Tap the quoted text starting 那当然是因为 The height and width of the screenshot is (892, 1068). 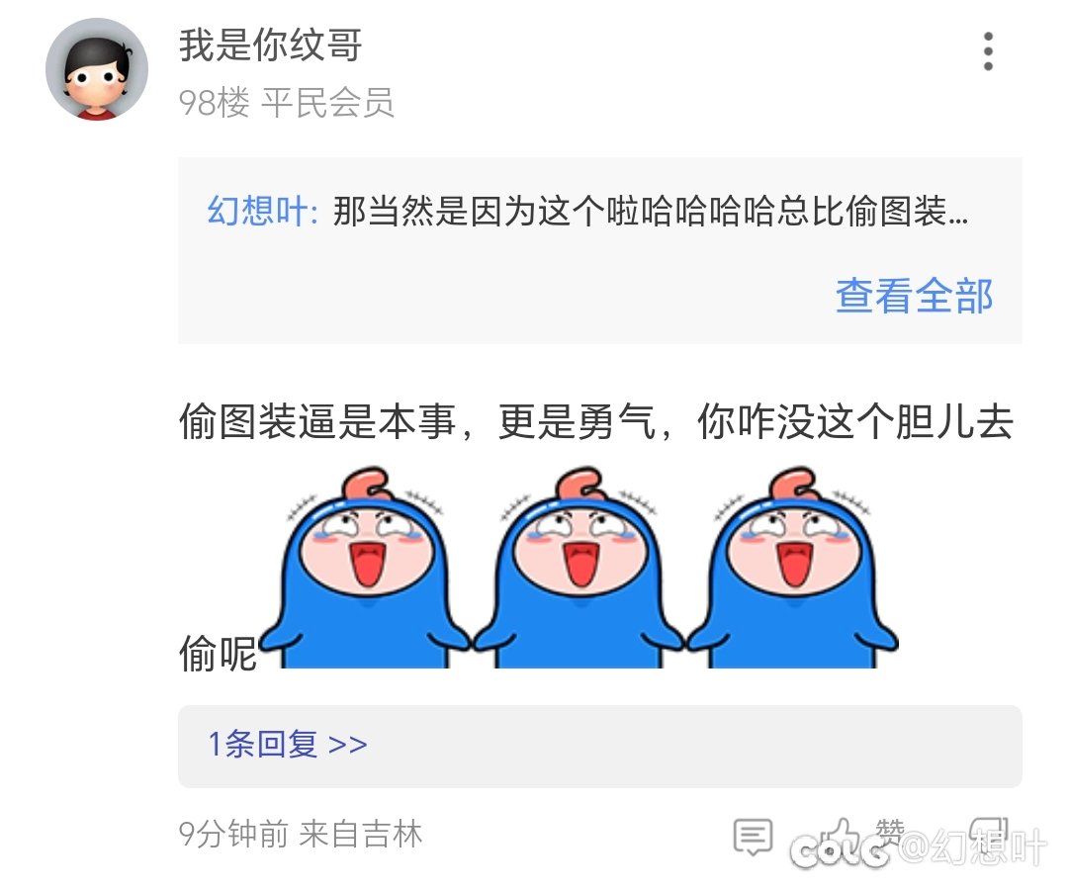[x=651, y=211]
